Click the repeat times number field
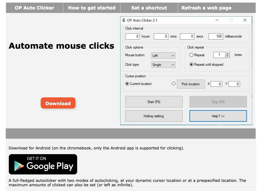 click(x=219, y=55)
